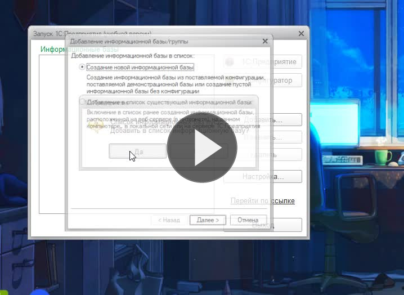Click the 'Добавление информационной базы в список:' label
Viewport: 404px width, 295px height.
(133, 56)
